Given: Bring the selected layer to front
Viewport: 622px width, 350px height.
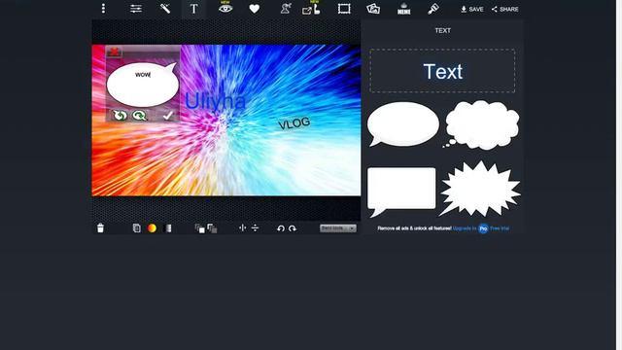Looking at the screenshot, I should (x=200, y=228).
